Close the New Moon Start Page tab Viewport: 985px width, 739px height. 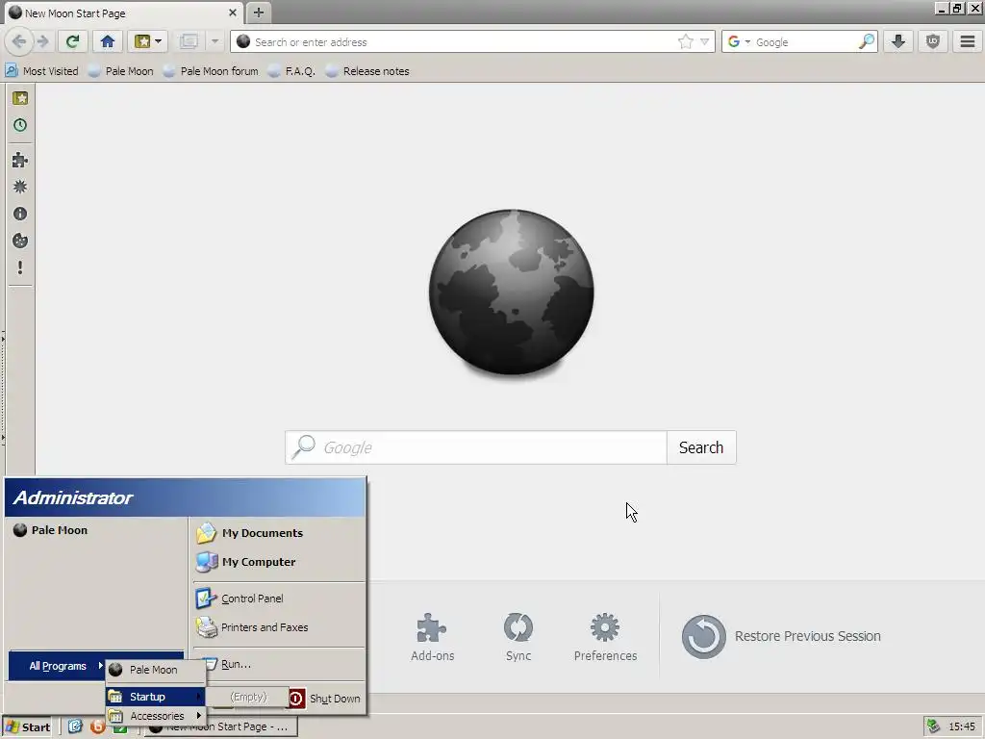tap(233, 13)
